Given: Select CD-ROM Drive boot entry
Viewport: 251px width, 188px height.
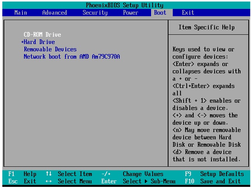Looking at the screenshot, I should pos(42,35).
